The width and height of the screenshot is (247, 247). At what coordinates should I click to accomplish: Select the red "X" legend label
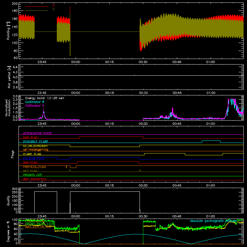(x=53, y=6)
